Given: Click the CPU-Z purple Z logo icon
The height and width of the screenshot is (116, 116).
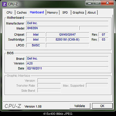Looking at the screenshot, I should click(x=4, y=4).
